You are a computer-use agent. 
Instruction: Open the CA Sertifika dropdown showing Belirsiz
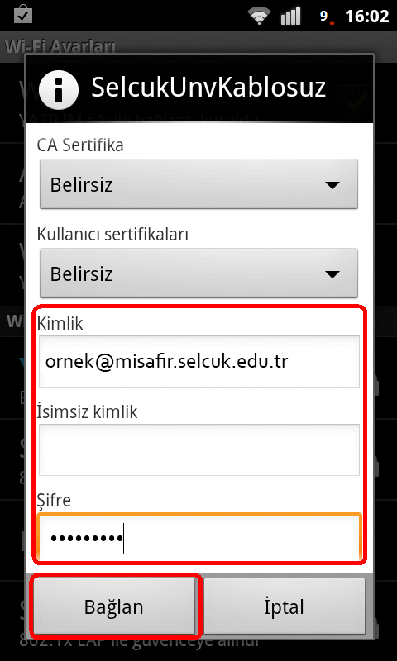point(198,184)
